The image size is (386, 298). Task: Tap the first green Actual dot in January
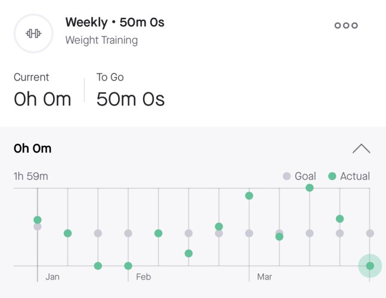(38, 220)
